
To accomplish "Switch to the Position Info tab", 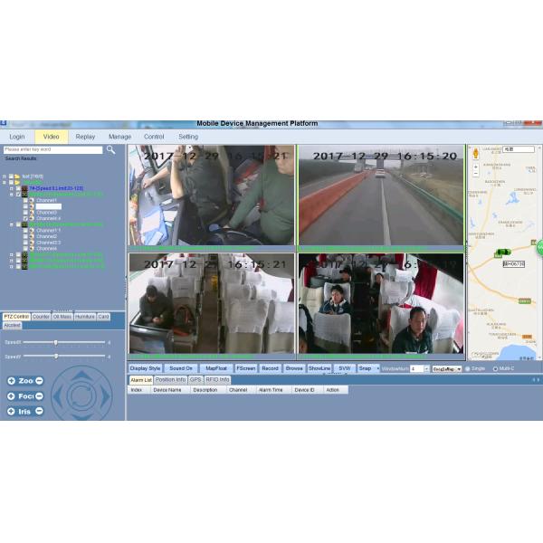I will click(170, 379).
